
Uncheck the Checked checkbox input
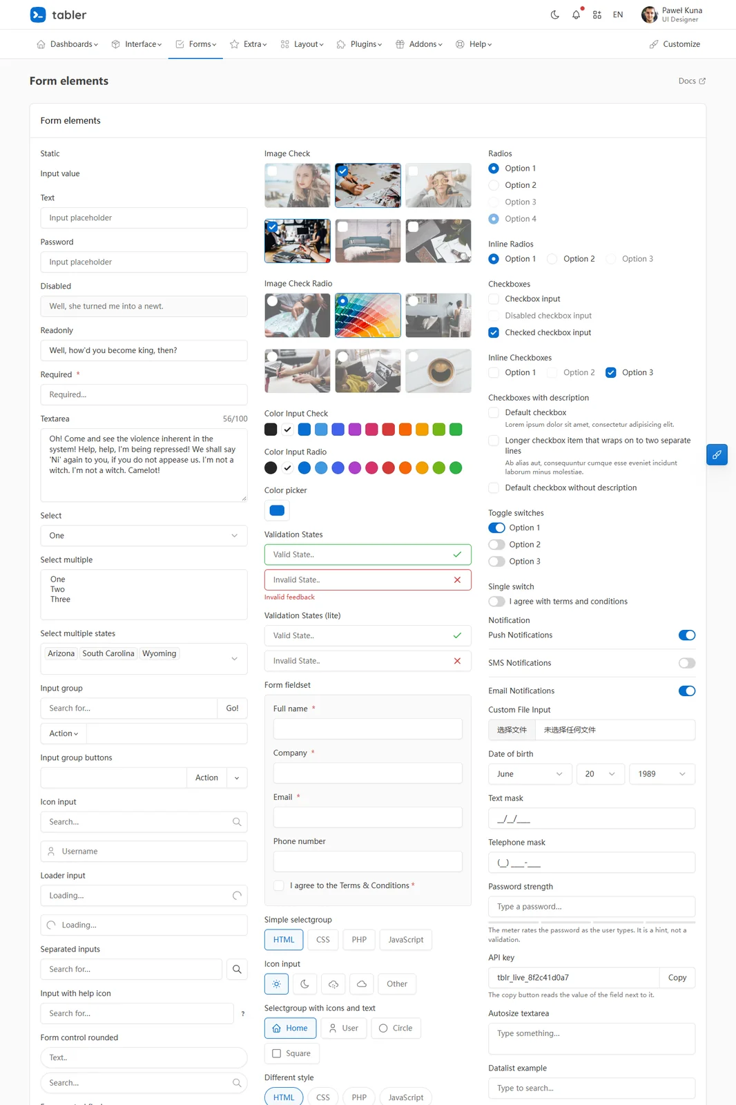(x=494, y=333)
